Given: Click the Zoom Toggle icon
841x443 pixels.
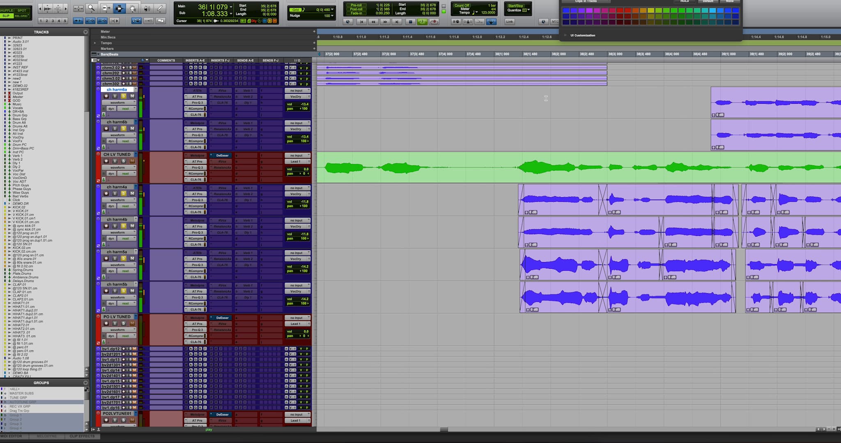Looking at the screenshot, I should pyautogui.click(x=78, y=8).
